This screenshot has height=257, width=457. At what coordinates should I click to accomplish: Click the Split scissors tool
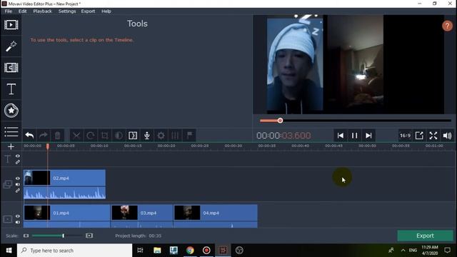76,136
